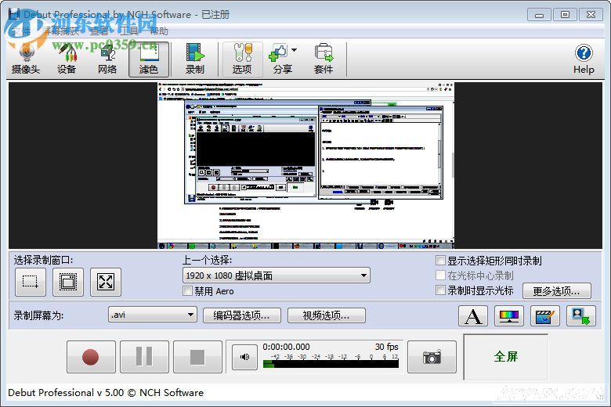Check the 录制时显示光标 option
The height and width of the screenshot is (407, 611).
tap(441, 290)
